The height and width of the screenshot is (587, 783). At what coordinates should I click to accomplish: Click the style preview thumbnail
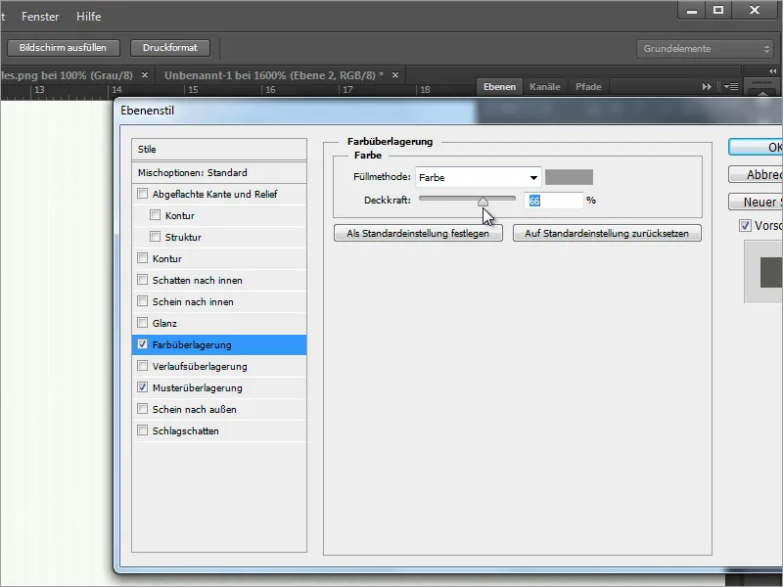[x=763, y=272]
